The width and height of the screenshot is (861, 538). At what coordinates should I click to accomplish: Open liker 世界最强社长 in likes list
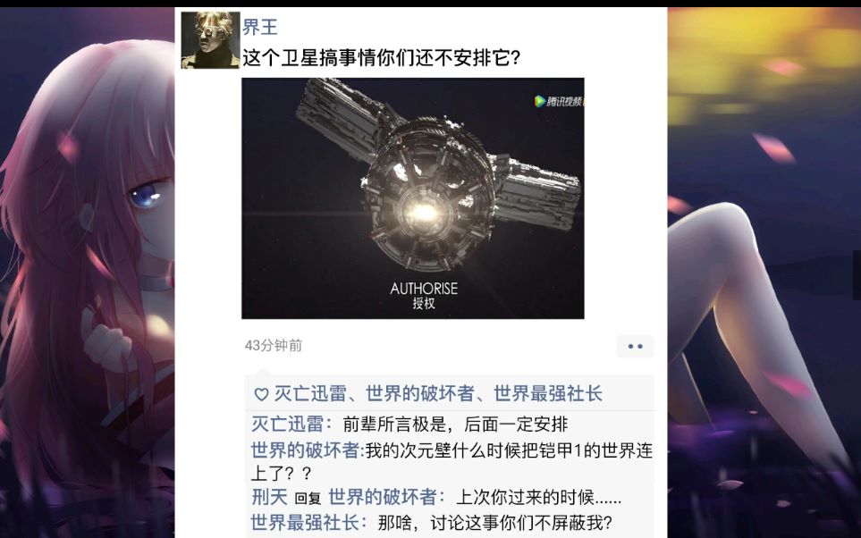(548, 393)
